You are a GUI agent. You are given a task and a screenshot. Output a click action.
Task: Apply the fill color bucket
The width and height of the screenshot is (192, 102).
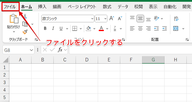pos(88,29)
